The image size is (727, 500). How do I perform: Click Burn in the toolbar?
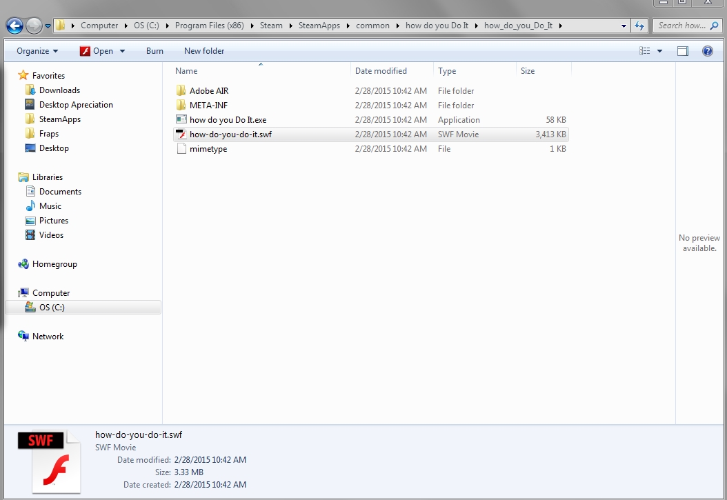pos(155,51)
